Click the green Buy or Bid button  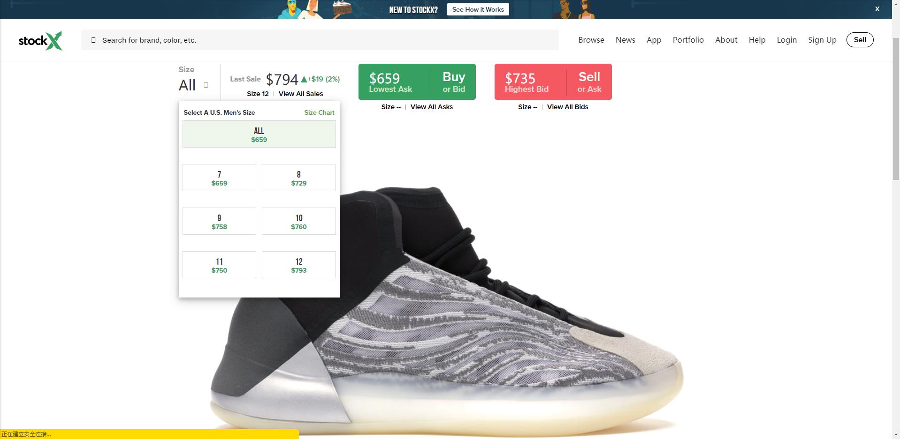coord(417,82)
